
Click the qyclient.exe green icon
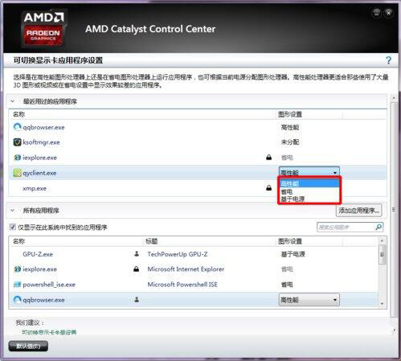18,173
